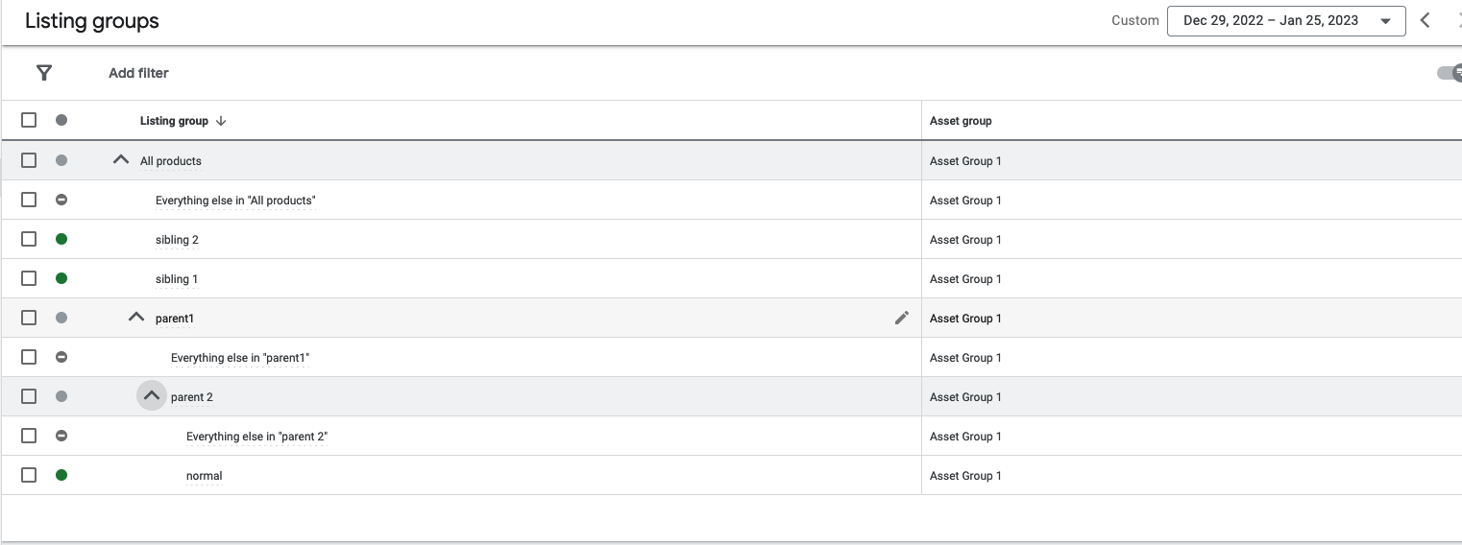Viewport: 1462px width, 545px height.
Task: Collapse the All products listing group
Action: coord(120,160)
